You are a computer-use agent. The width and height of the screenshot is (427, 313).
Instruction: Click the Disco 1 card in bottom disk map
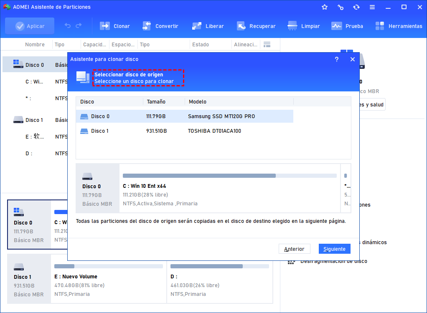coord(29,279)
